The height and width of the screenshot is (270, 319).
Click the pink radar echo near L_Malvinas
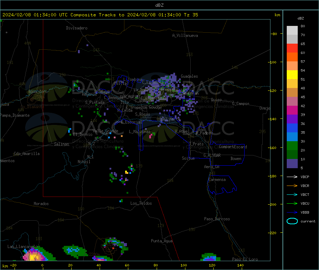pyautogui.click(x=151, y=136)
